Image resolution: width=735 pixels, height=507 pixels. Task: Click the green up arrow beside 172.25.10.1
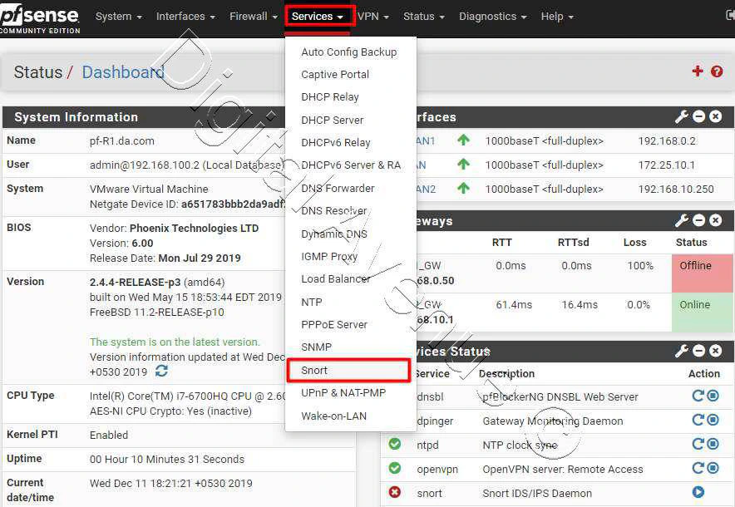[x=464, y=164]
